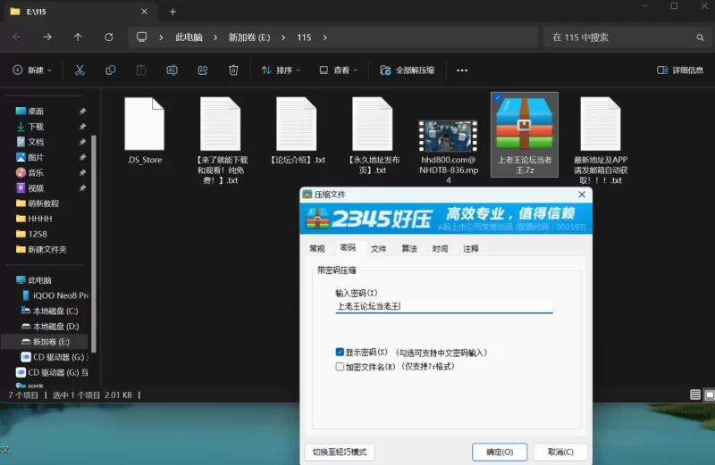Screen dimensions: 715x465
Task: Check 加密文件名 checkbox
Action: coord(340,367)
